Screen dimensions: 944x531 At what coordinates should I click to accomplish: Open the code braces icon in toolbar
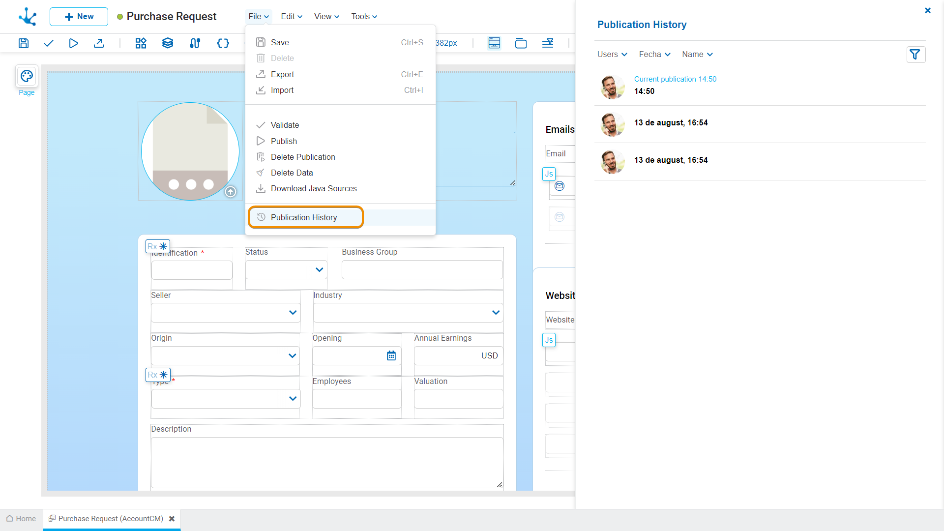223,43
